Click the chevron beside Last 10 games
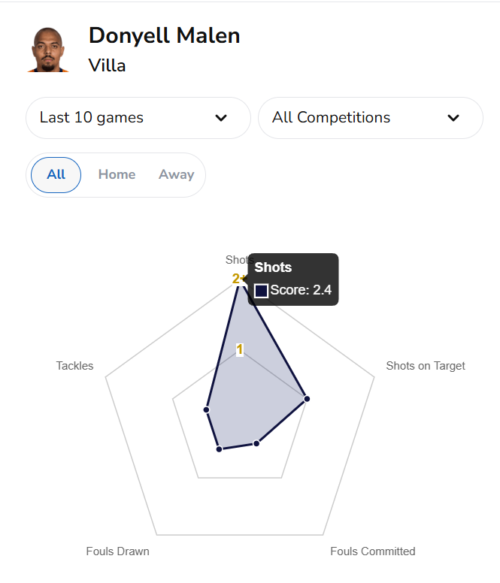 click(221, 118)
